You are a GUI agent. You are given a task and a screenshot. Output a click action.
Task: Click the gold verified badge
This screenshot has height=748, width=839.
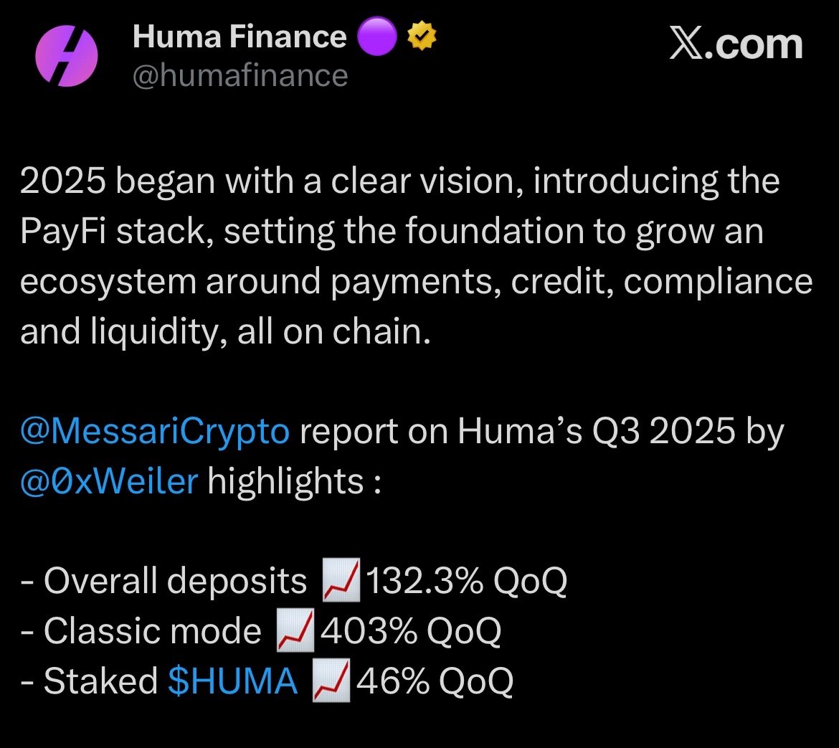[422, 37]
